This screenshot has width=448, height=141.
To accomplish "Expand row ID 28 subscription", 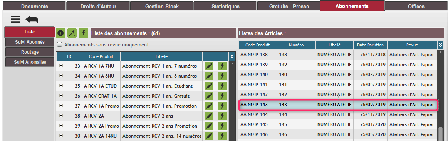I will click(61, 116).
